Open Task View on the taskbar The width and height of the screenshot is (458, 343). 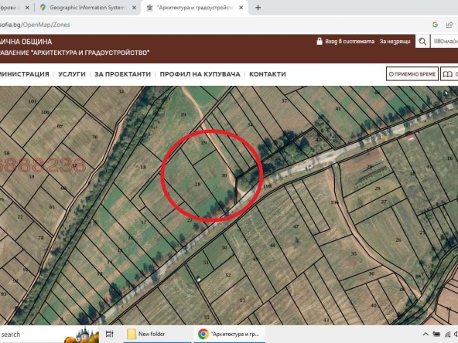110,334
